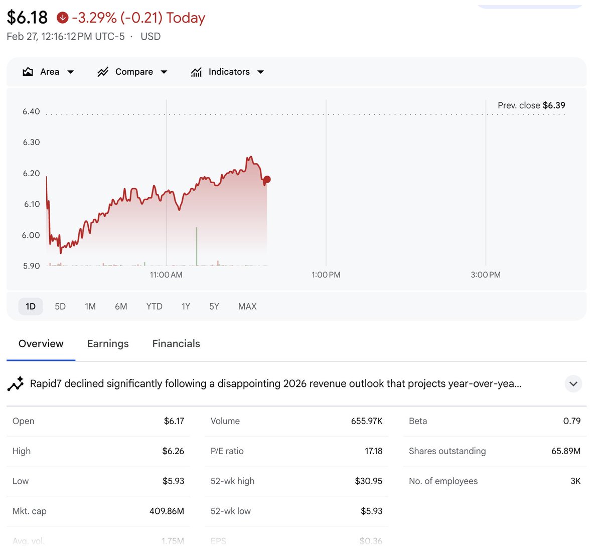602x550 pixels.
Task: Click the 6.40 y-axis label
Action: point(31,111)
